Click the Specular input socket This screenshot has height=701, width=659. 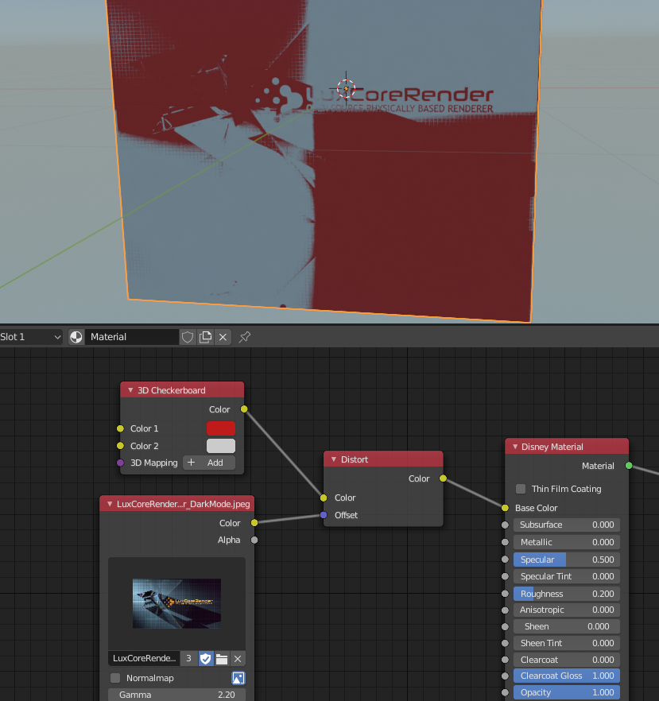(x=506, y=560)
